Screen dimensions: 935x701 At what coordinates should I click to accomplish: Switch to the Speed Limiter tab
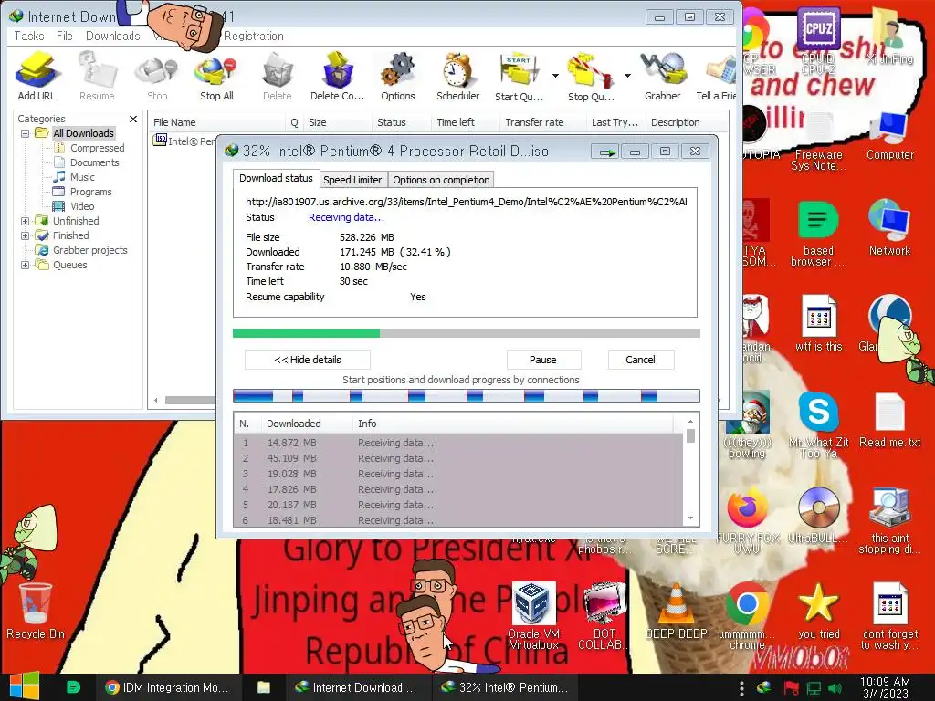point(352,180)
